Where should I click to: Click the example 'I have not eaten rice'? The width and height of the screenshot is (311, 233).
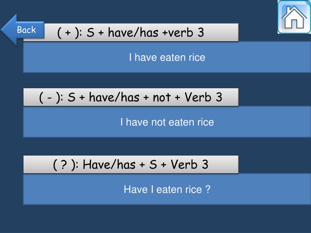[167, 122]
